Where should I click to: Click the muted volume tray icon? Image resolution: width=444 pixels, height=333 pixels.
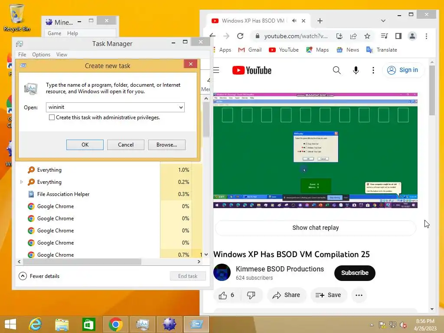point(403,324)
